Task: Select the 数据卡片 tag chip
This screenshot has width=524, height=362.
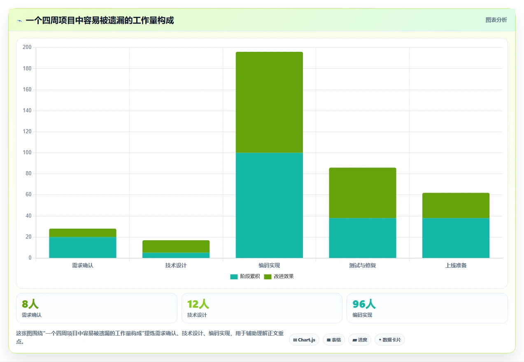Action: (390, 340)
